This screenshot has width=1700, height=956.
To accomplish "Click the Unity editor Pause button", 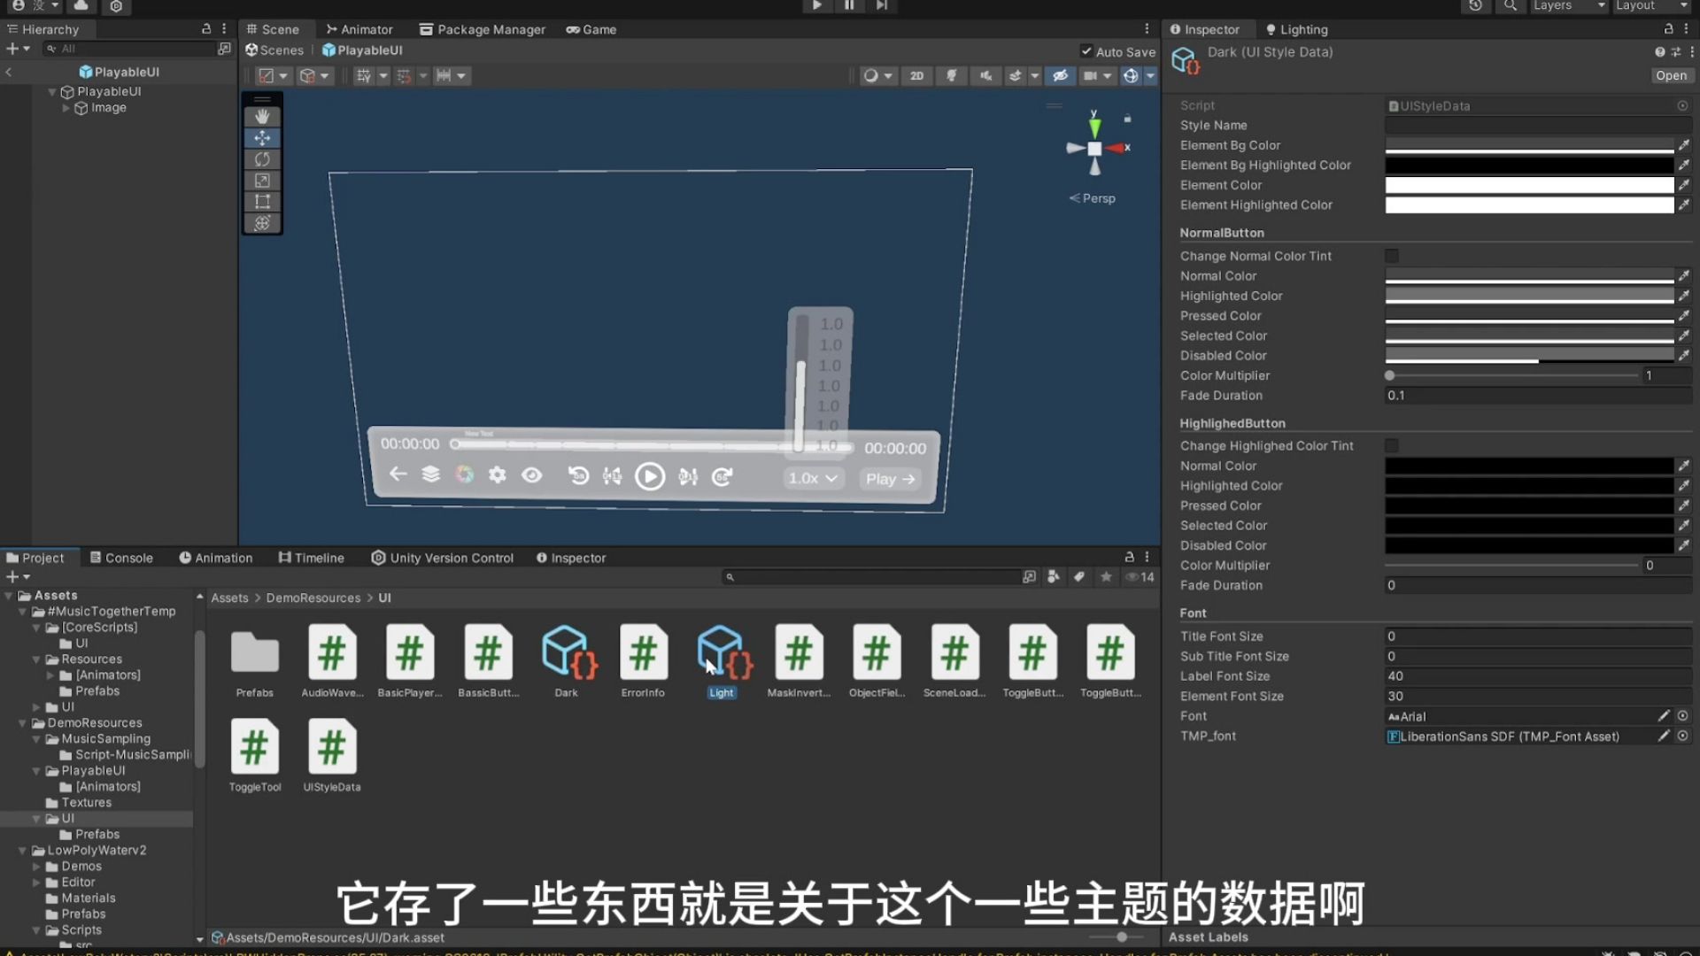I will click(849, 5).
